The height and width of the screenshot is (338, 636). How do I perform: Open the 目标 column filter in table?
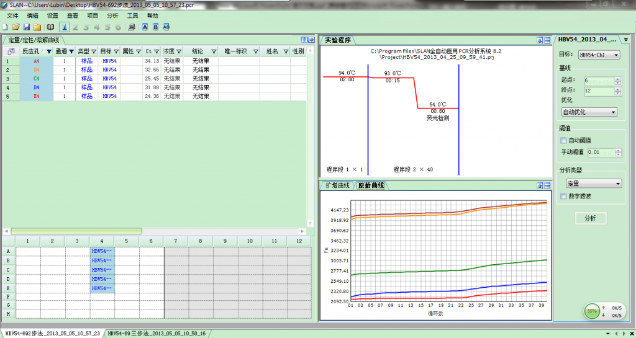point(116,51)
